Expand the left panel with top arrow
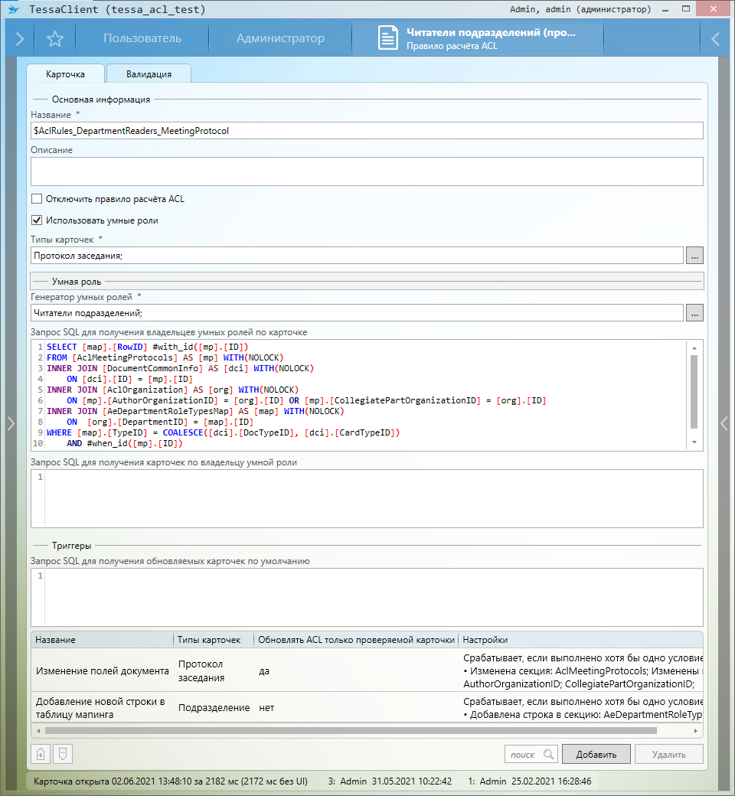The height and width of the screenshot is (796, 735). pos(19,39)
